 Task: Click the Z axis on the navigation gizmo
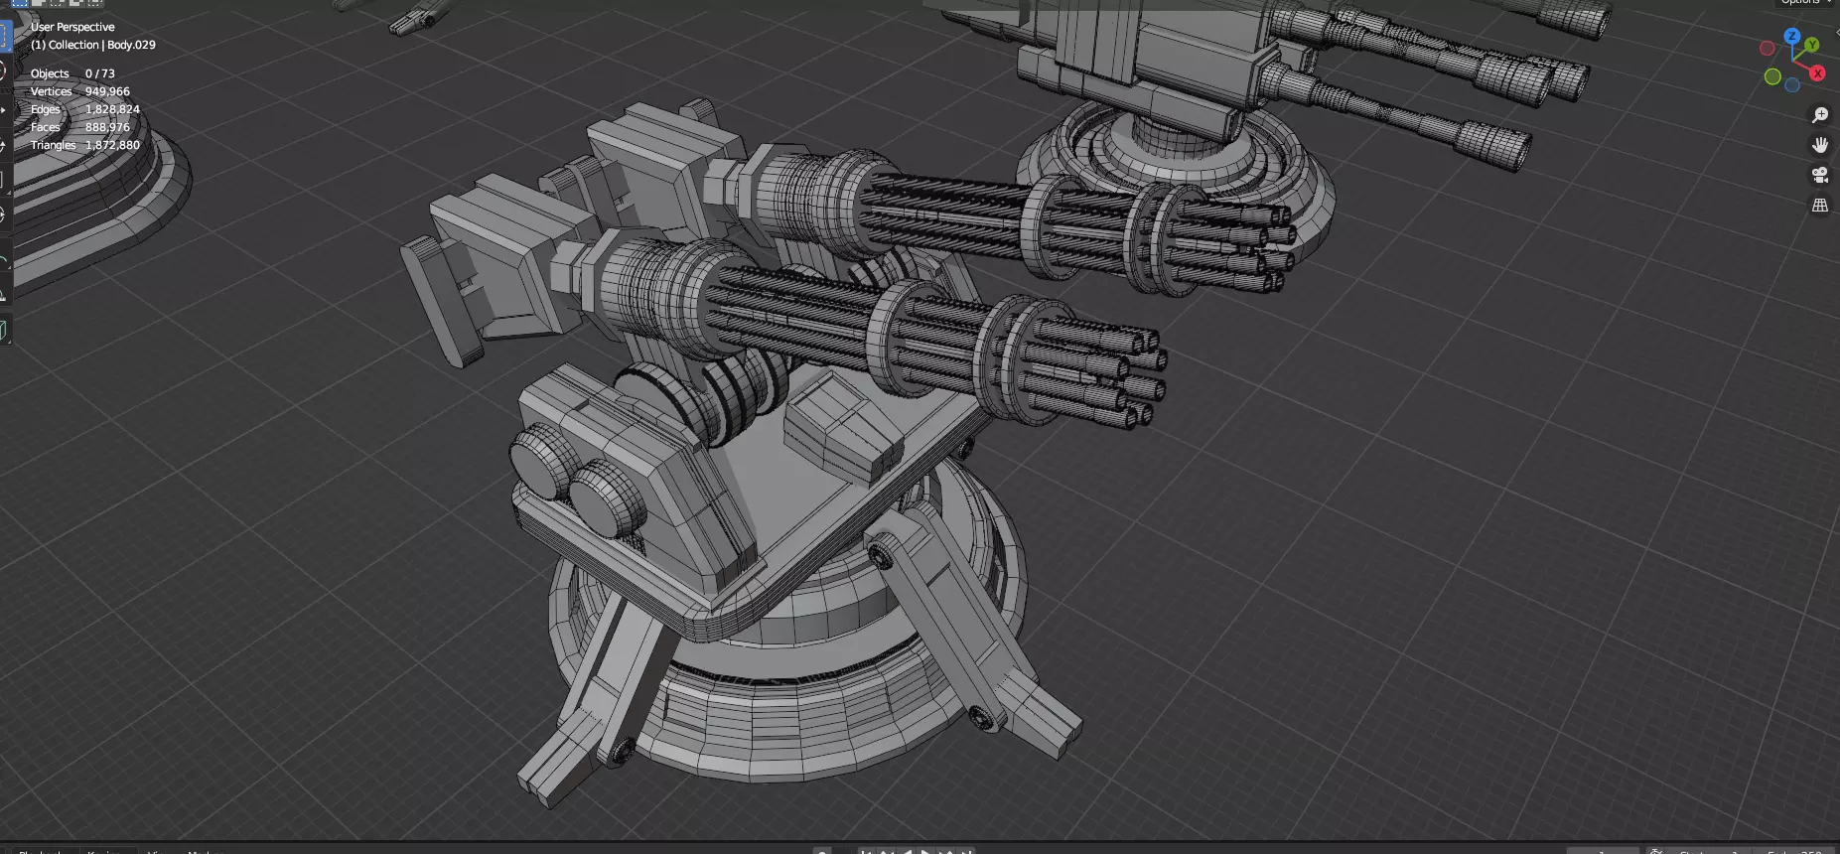click(1792, 36)
